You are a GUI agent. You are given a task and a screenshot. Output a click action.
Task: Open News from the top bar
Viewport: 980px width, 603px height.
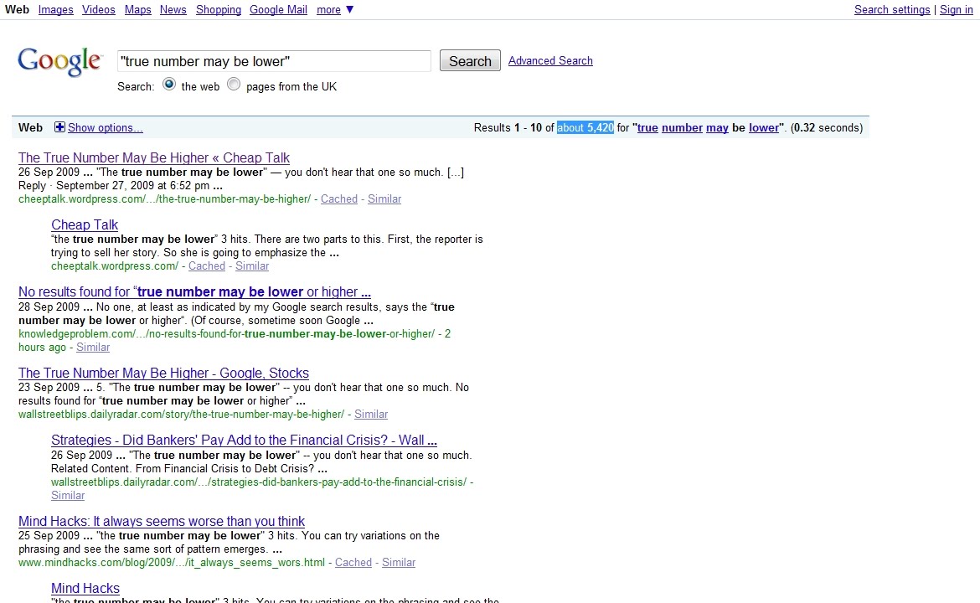(x=173, y=9)
